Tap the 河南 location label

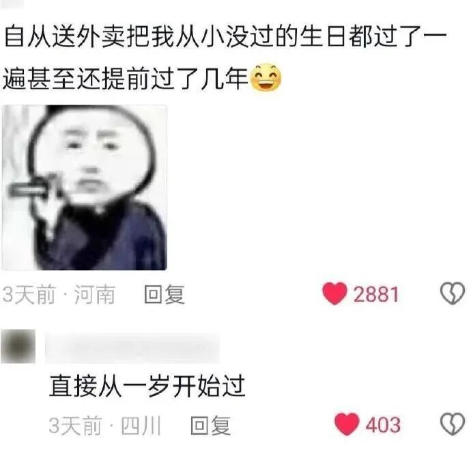point(95,294)
